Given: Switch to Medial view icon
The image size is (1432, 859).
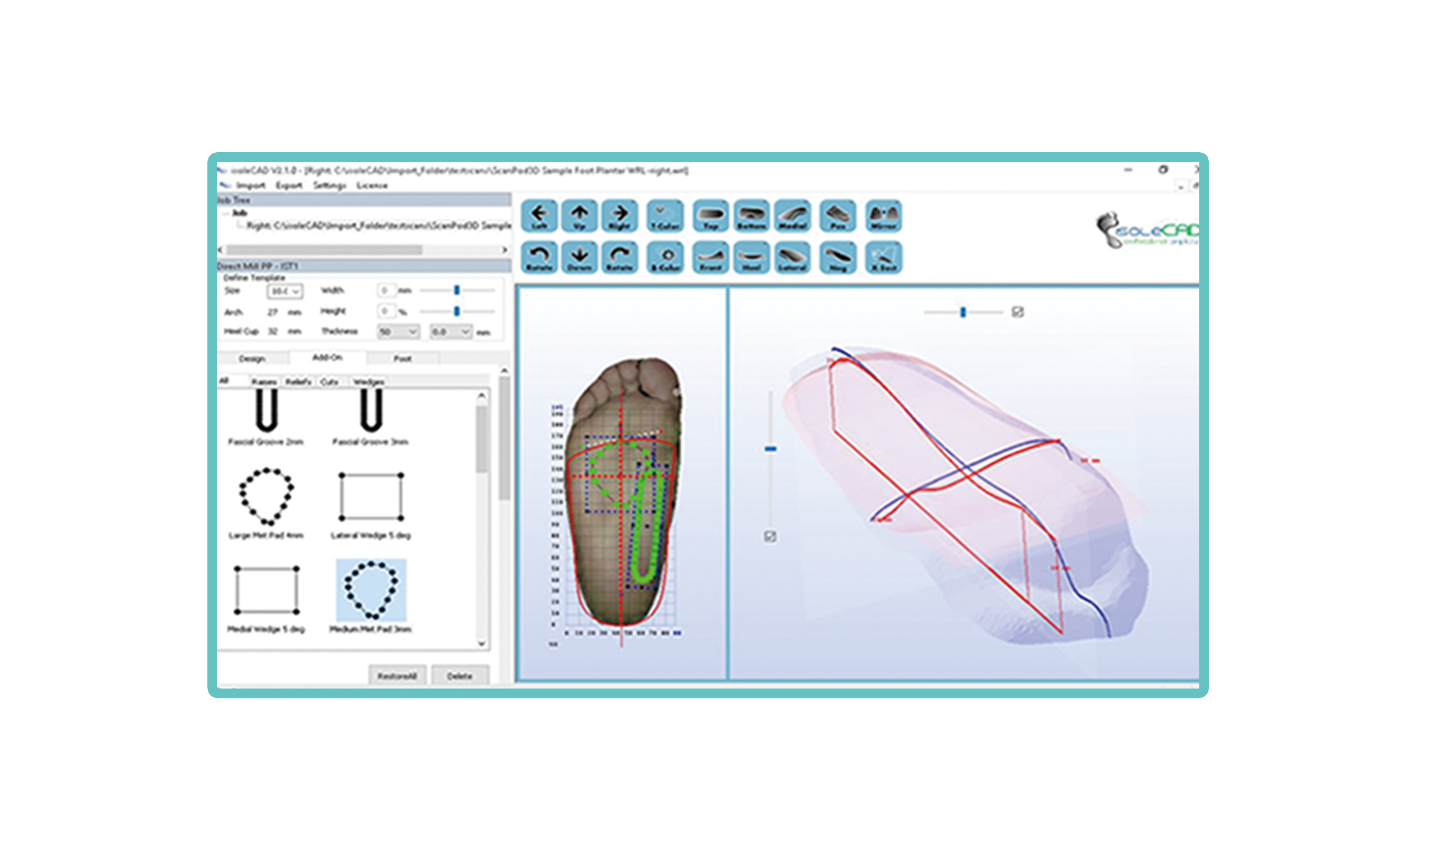Looking at the screenshot, I should [792, 216].
